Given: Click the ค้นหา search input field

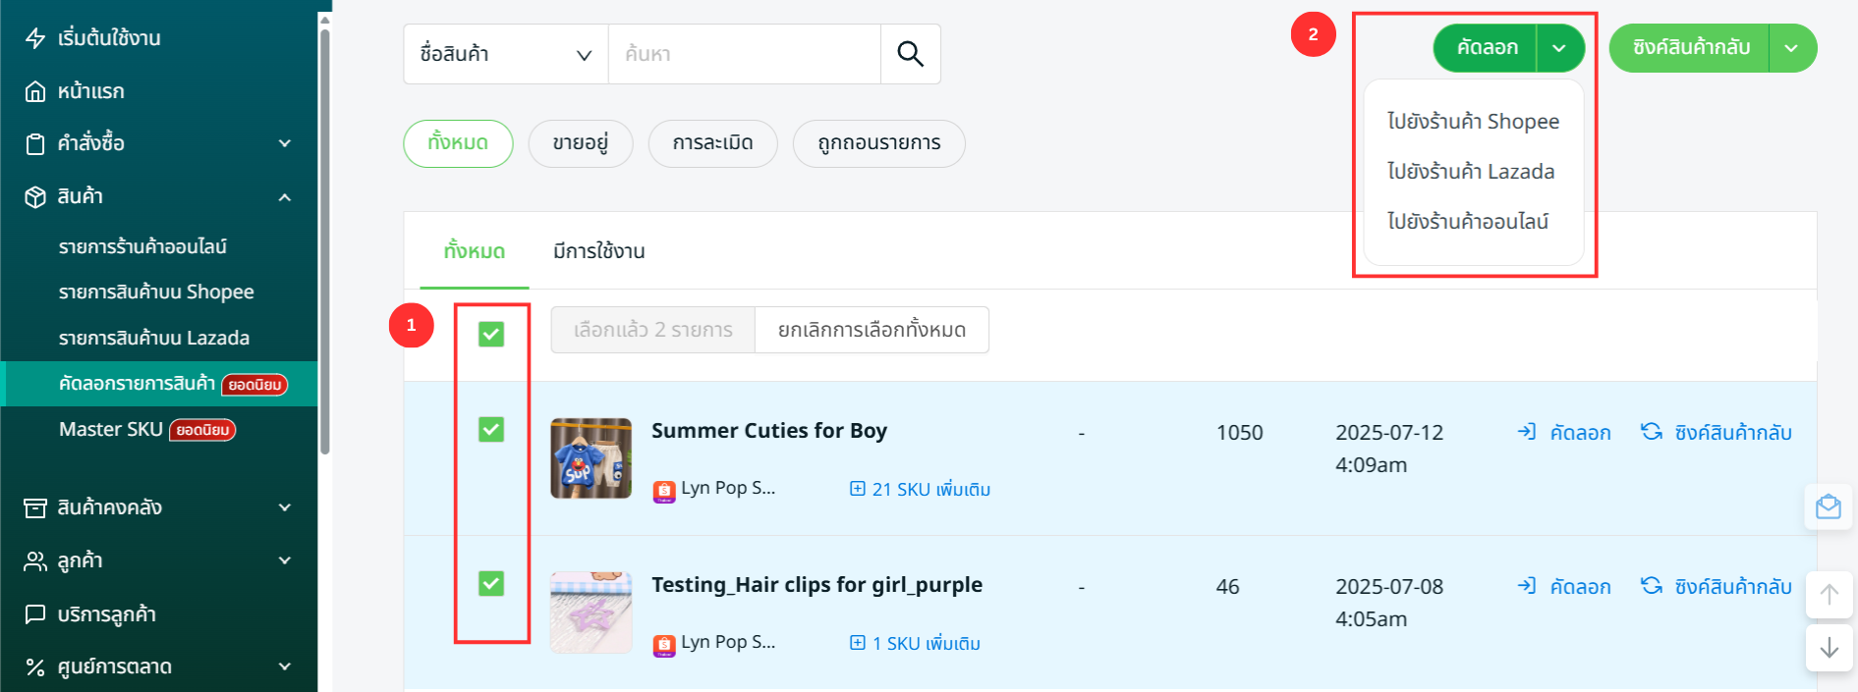Looking at the screenshot, I should [x=744, y=54].
